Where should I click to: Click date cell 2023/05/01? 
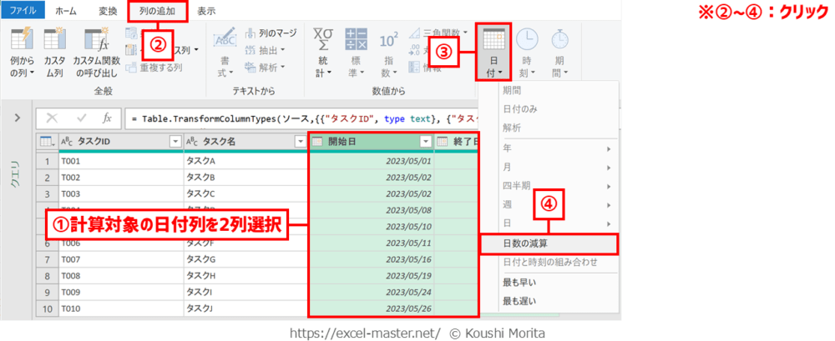coord(372,161)
